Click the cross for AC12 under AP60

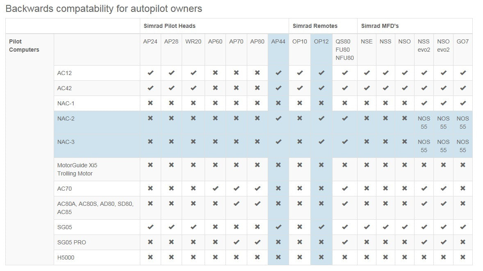[x=215, y=73]
